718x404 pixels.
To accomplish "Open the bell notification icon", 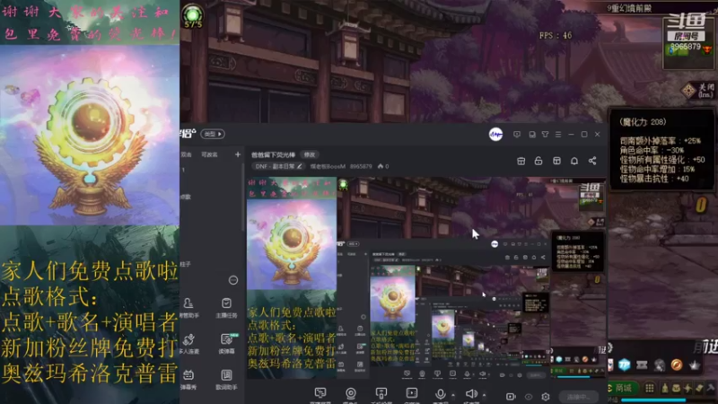I will pos(574,161).
